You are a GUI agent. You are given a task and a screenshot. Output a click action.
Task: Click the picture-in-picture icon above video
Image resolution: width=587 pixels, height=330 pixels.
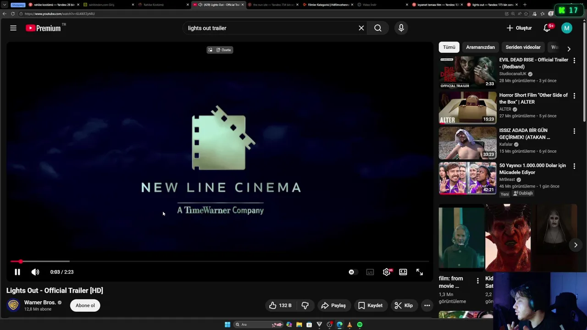[210, 50]
